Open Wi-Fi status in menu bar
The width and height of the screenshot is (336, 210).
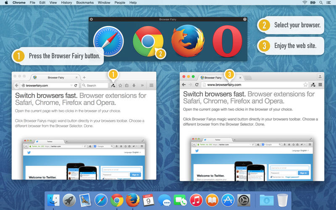click(304, 3)
